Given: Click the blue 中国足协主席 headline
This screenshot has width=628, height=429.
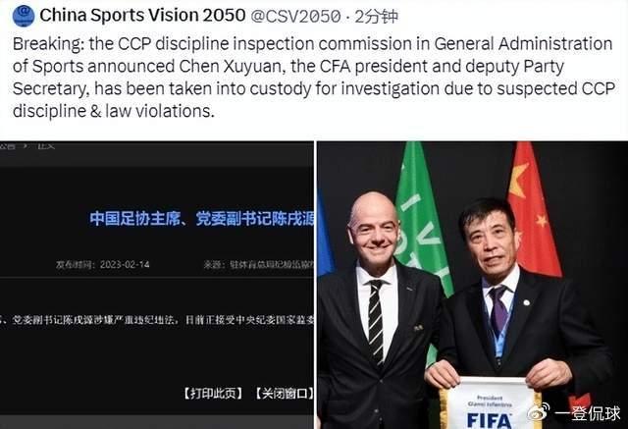Looking at the screenshot, I should click(201, 219).
